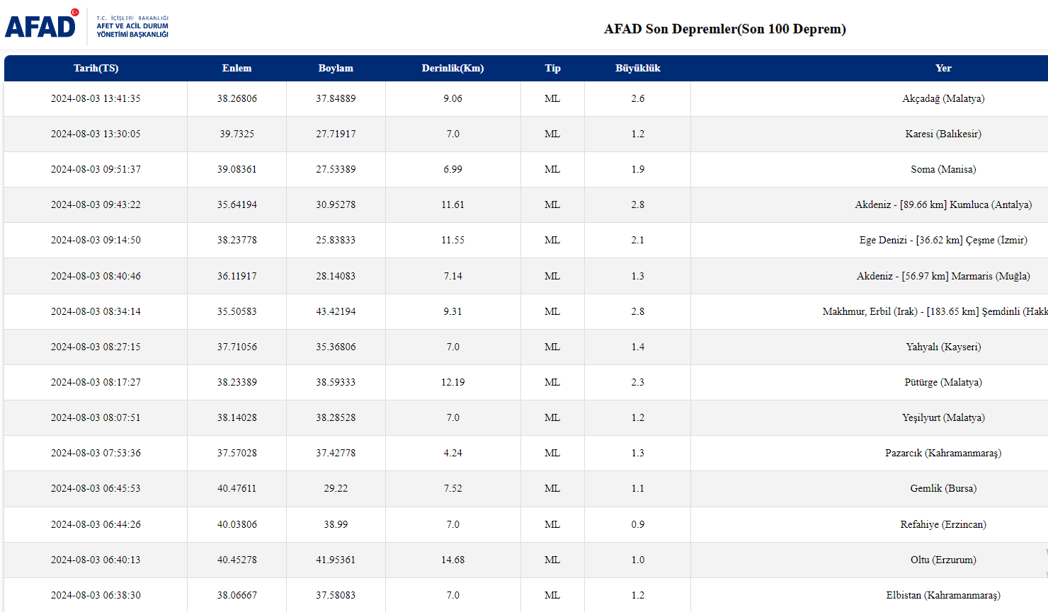Image resolution: width=1048 pixels, height=612 pixels.
Task: Click location Yahyalı (Kayseri)
Action: click(x=943, y=347)
